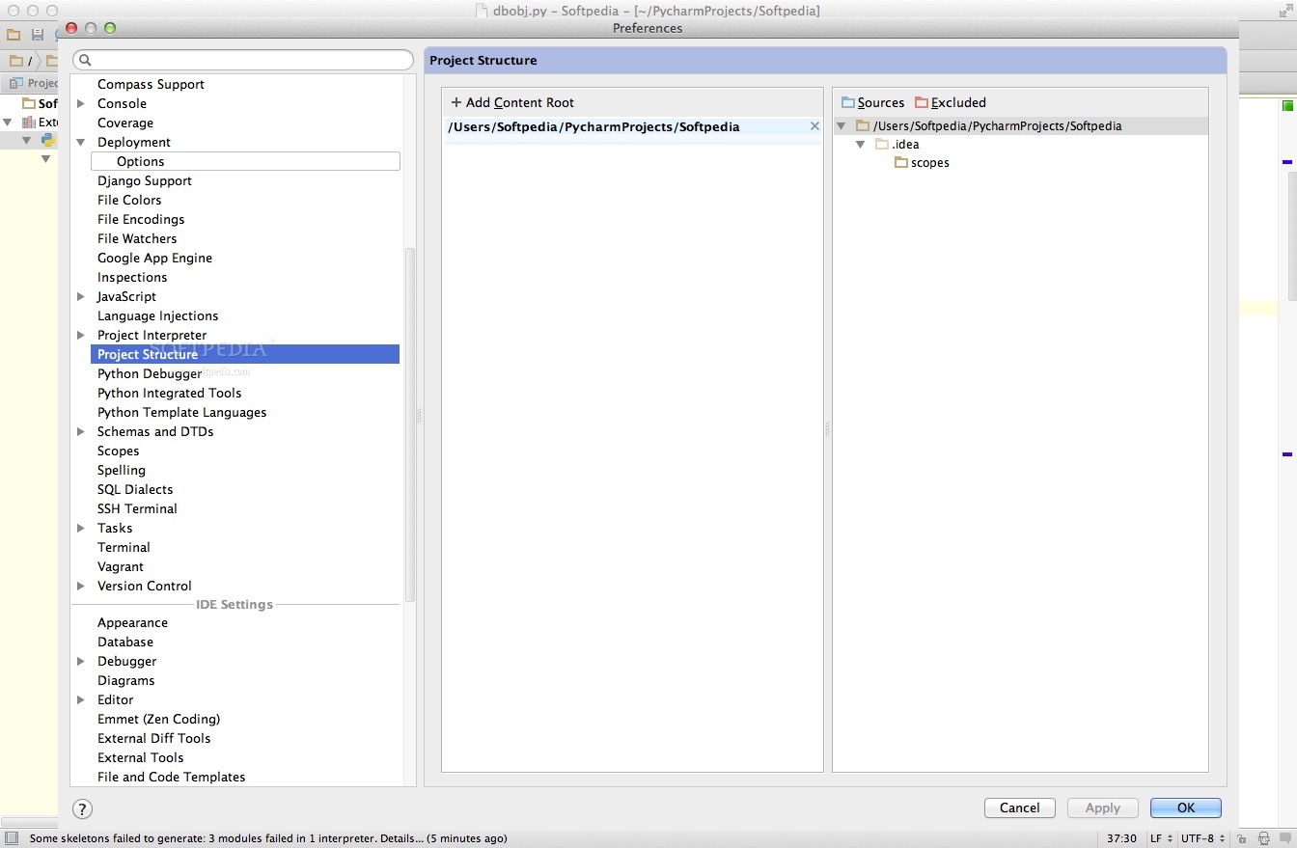This screenshot has width=1297, height=848.
Task: Open the inspection profile Hector icon
Action: [1263, 837]
